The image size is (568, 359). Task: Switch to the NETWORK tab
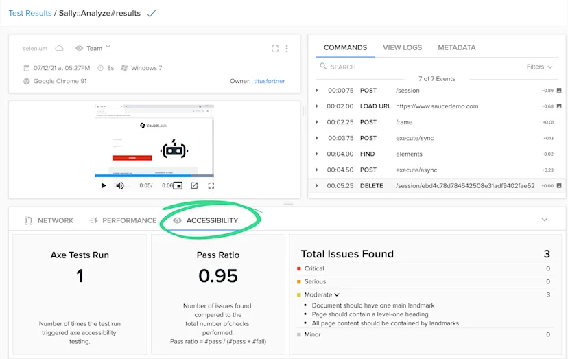pos(56,220)
